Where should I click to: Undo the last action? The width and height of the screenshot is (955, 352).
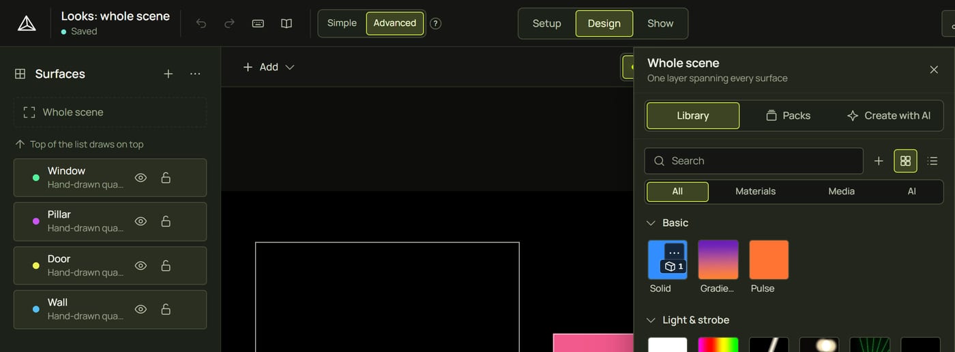click(201, 23)
